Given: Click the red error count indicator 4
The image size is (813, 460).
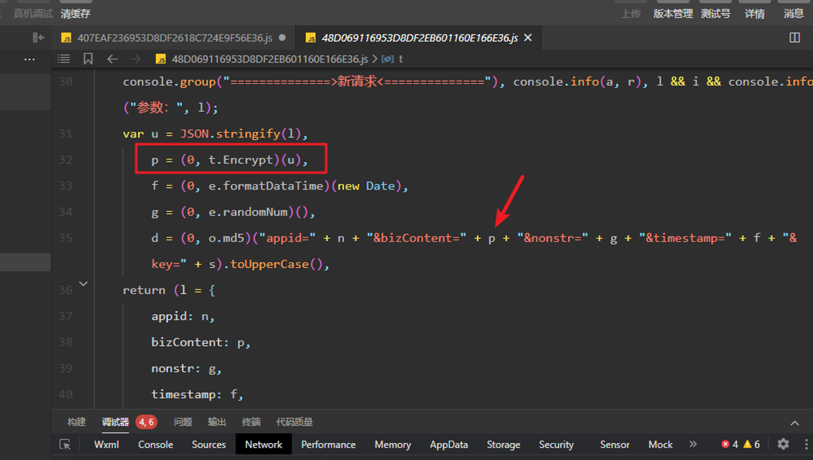Looking at the screenshot, I should pos(729,444).
